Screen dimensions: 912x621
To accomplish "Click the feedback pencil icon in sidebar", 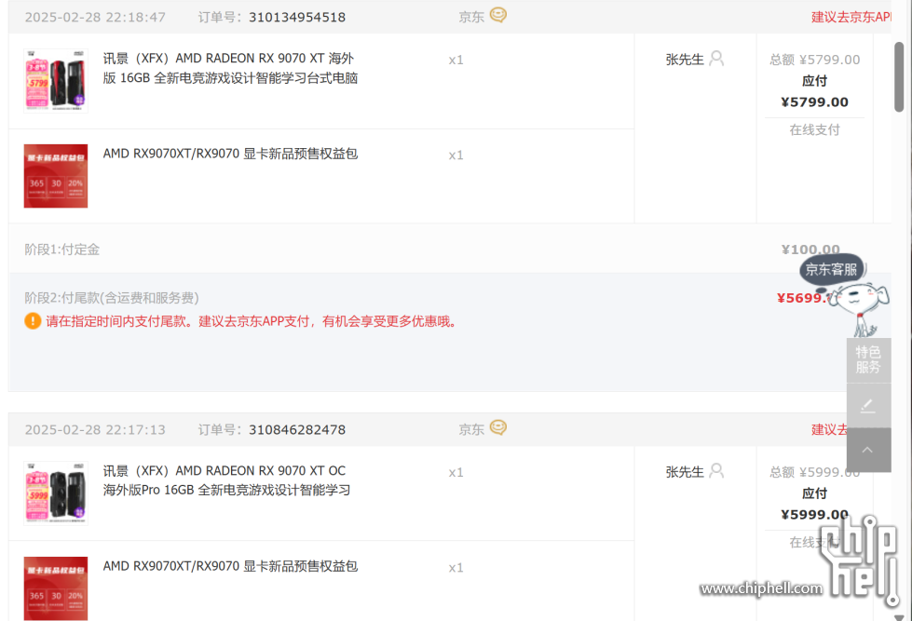I will pyautogui.click(x=868, y=406).
